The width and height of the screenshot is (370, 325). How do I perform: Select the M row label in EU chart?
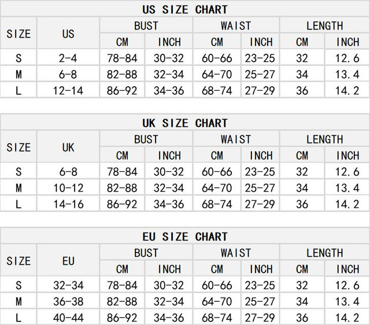[x=18, y=301]
